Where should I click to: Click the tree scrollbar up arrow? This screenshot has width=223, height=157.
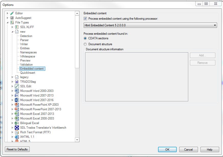pyautogui.click(x=77, y=13)
